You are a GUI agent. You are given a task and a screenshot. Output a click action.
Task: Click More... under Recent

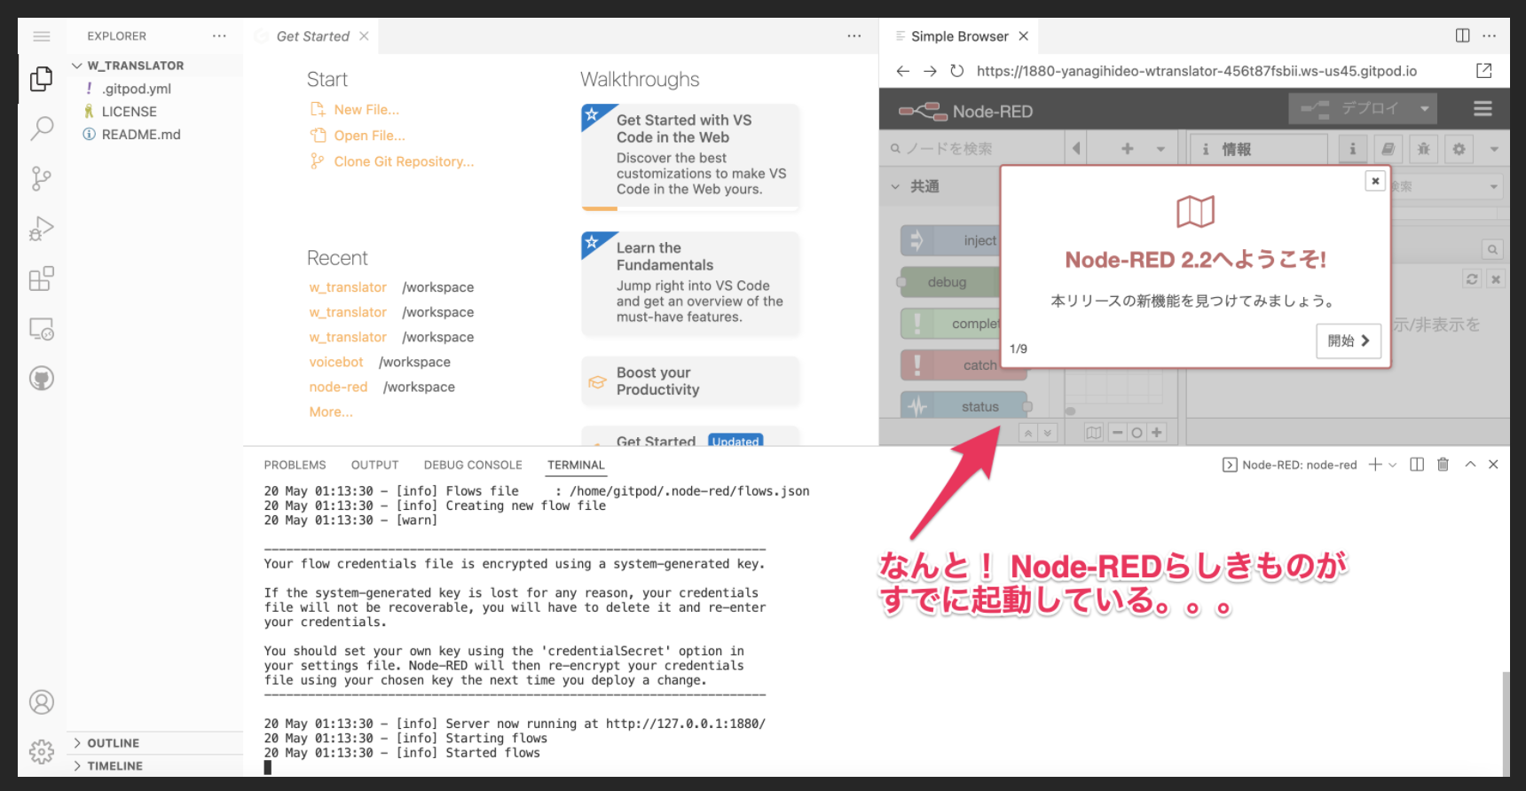coord(331,411)
